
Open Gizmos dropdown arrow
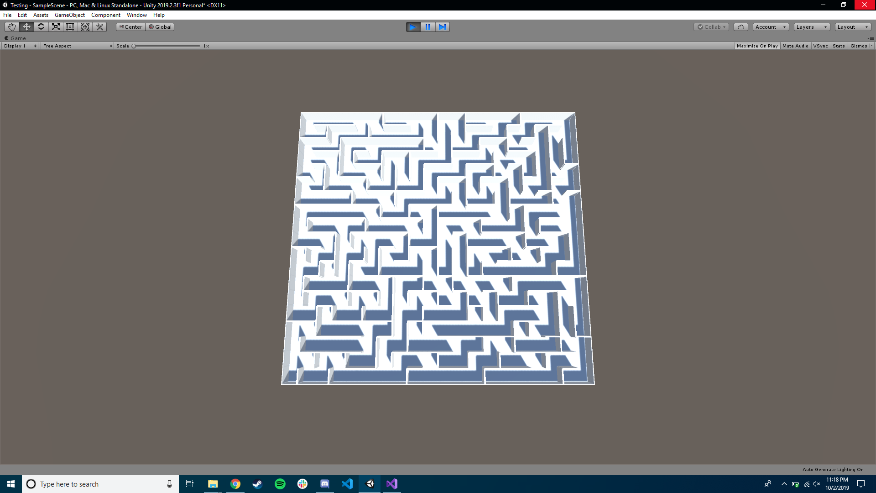(x=871, y=46)
